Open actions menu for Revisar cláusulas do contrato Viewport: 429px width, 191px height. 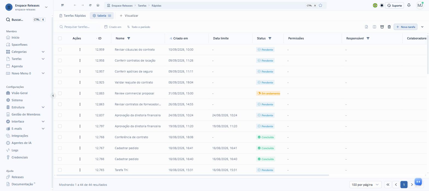tap(80, 50)
